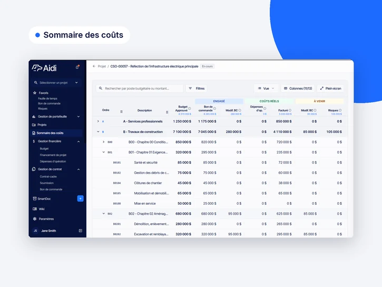This screenshot has width=382, height=287.
Task: Click the COÛTS RÉELS column group header
Action: point(269,101)
